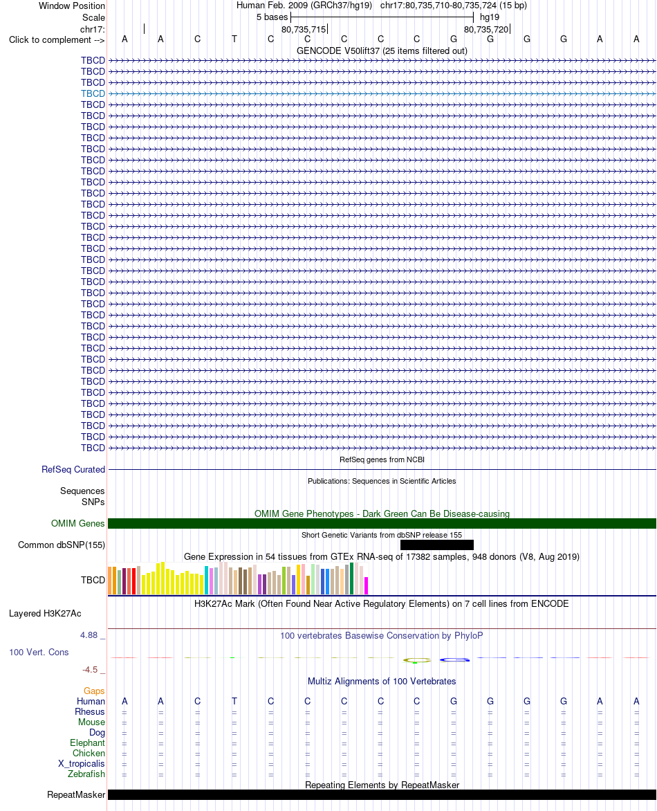
Task: Click the Zebrafish species label
Action: (86, 774)
